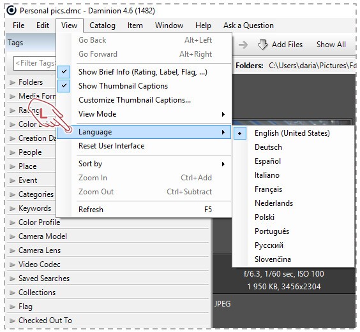Click Ask a Question menu
The width and height of the screenshot is (360, 332).
pos(248,25)
